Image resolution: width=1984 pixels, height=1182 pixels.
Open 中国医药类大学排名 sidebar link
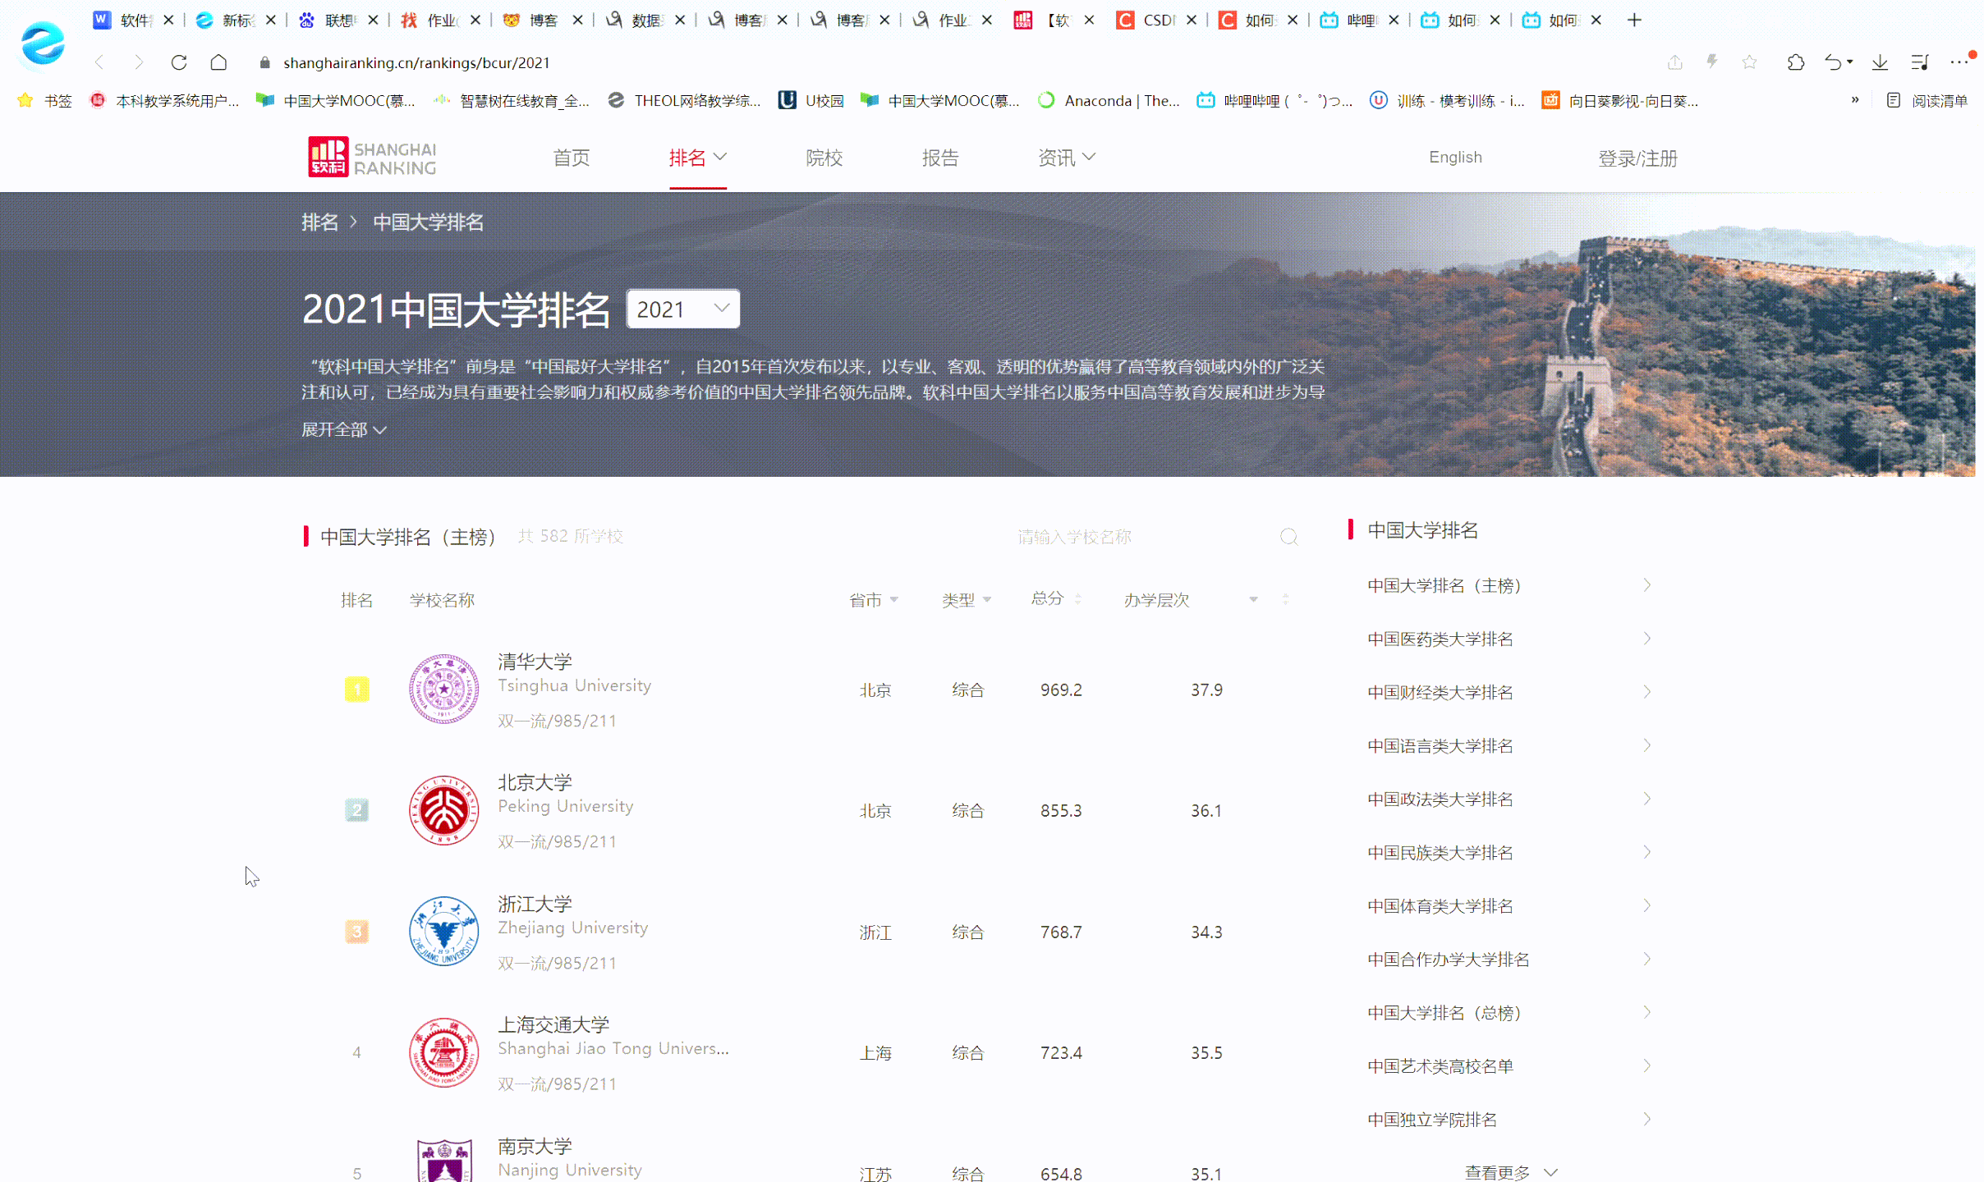pyautogui.click(x=1440, y=639)
